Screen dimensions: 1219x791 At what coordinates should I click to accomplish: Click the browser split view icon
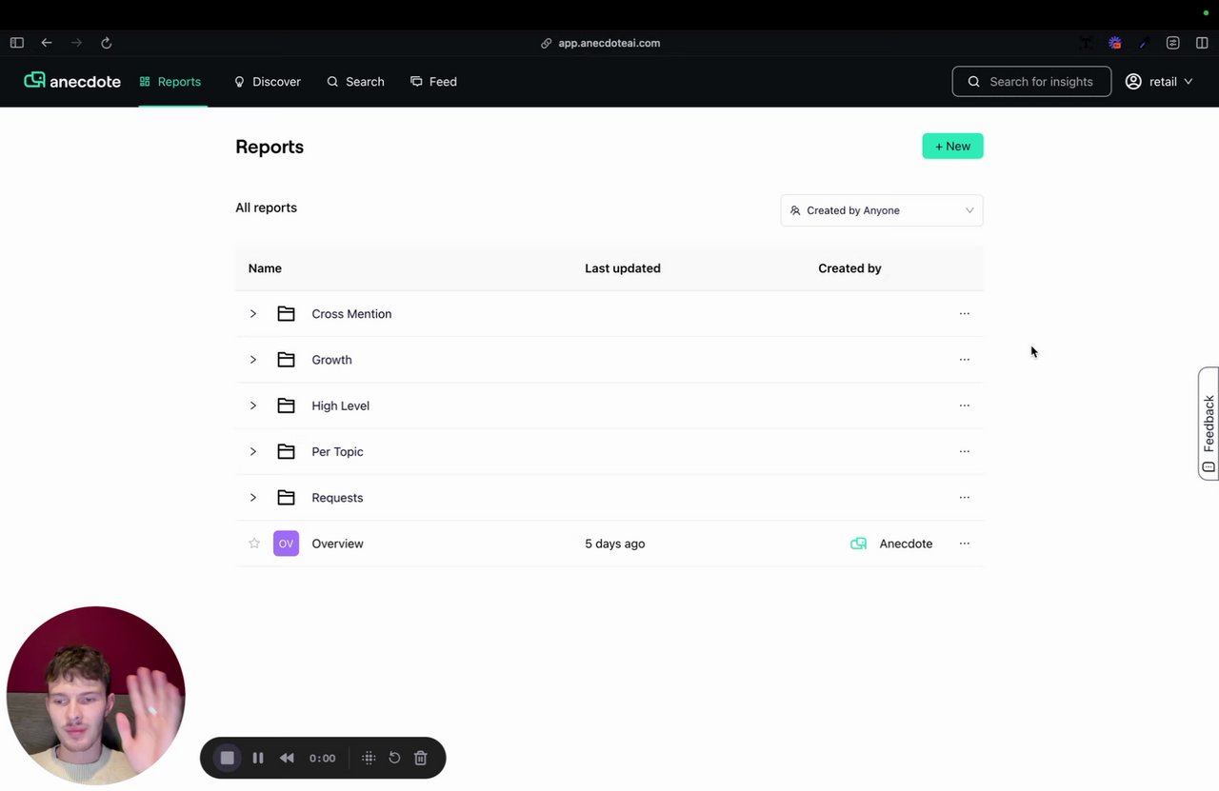tap(1202, 43)
